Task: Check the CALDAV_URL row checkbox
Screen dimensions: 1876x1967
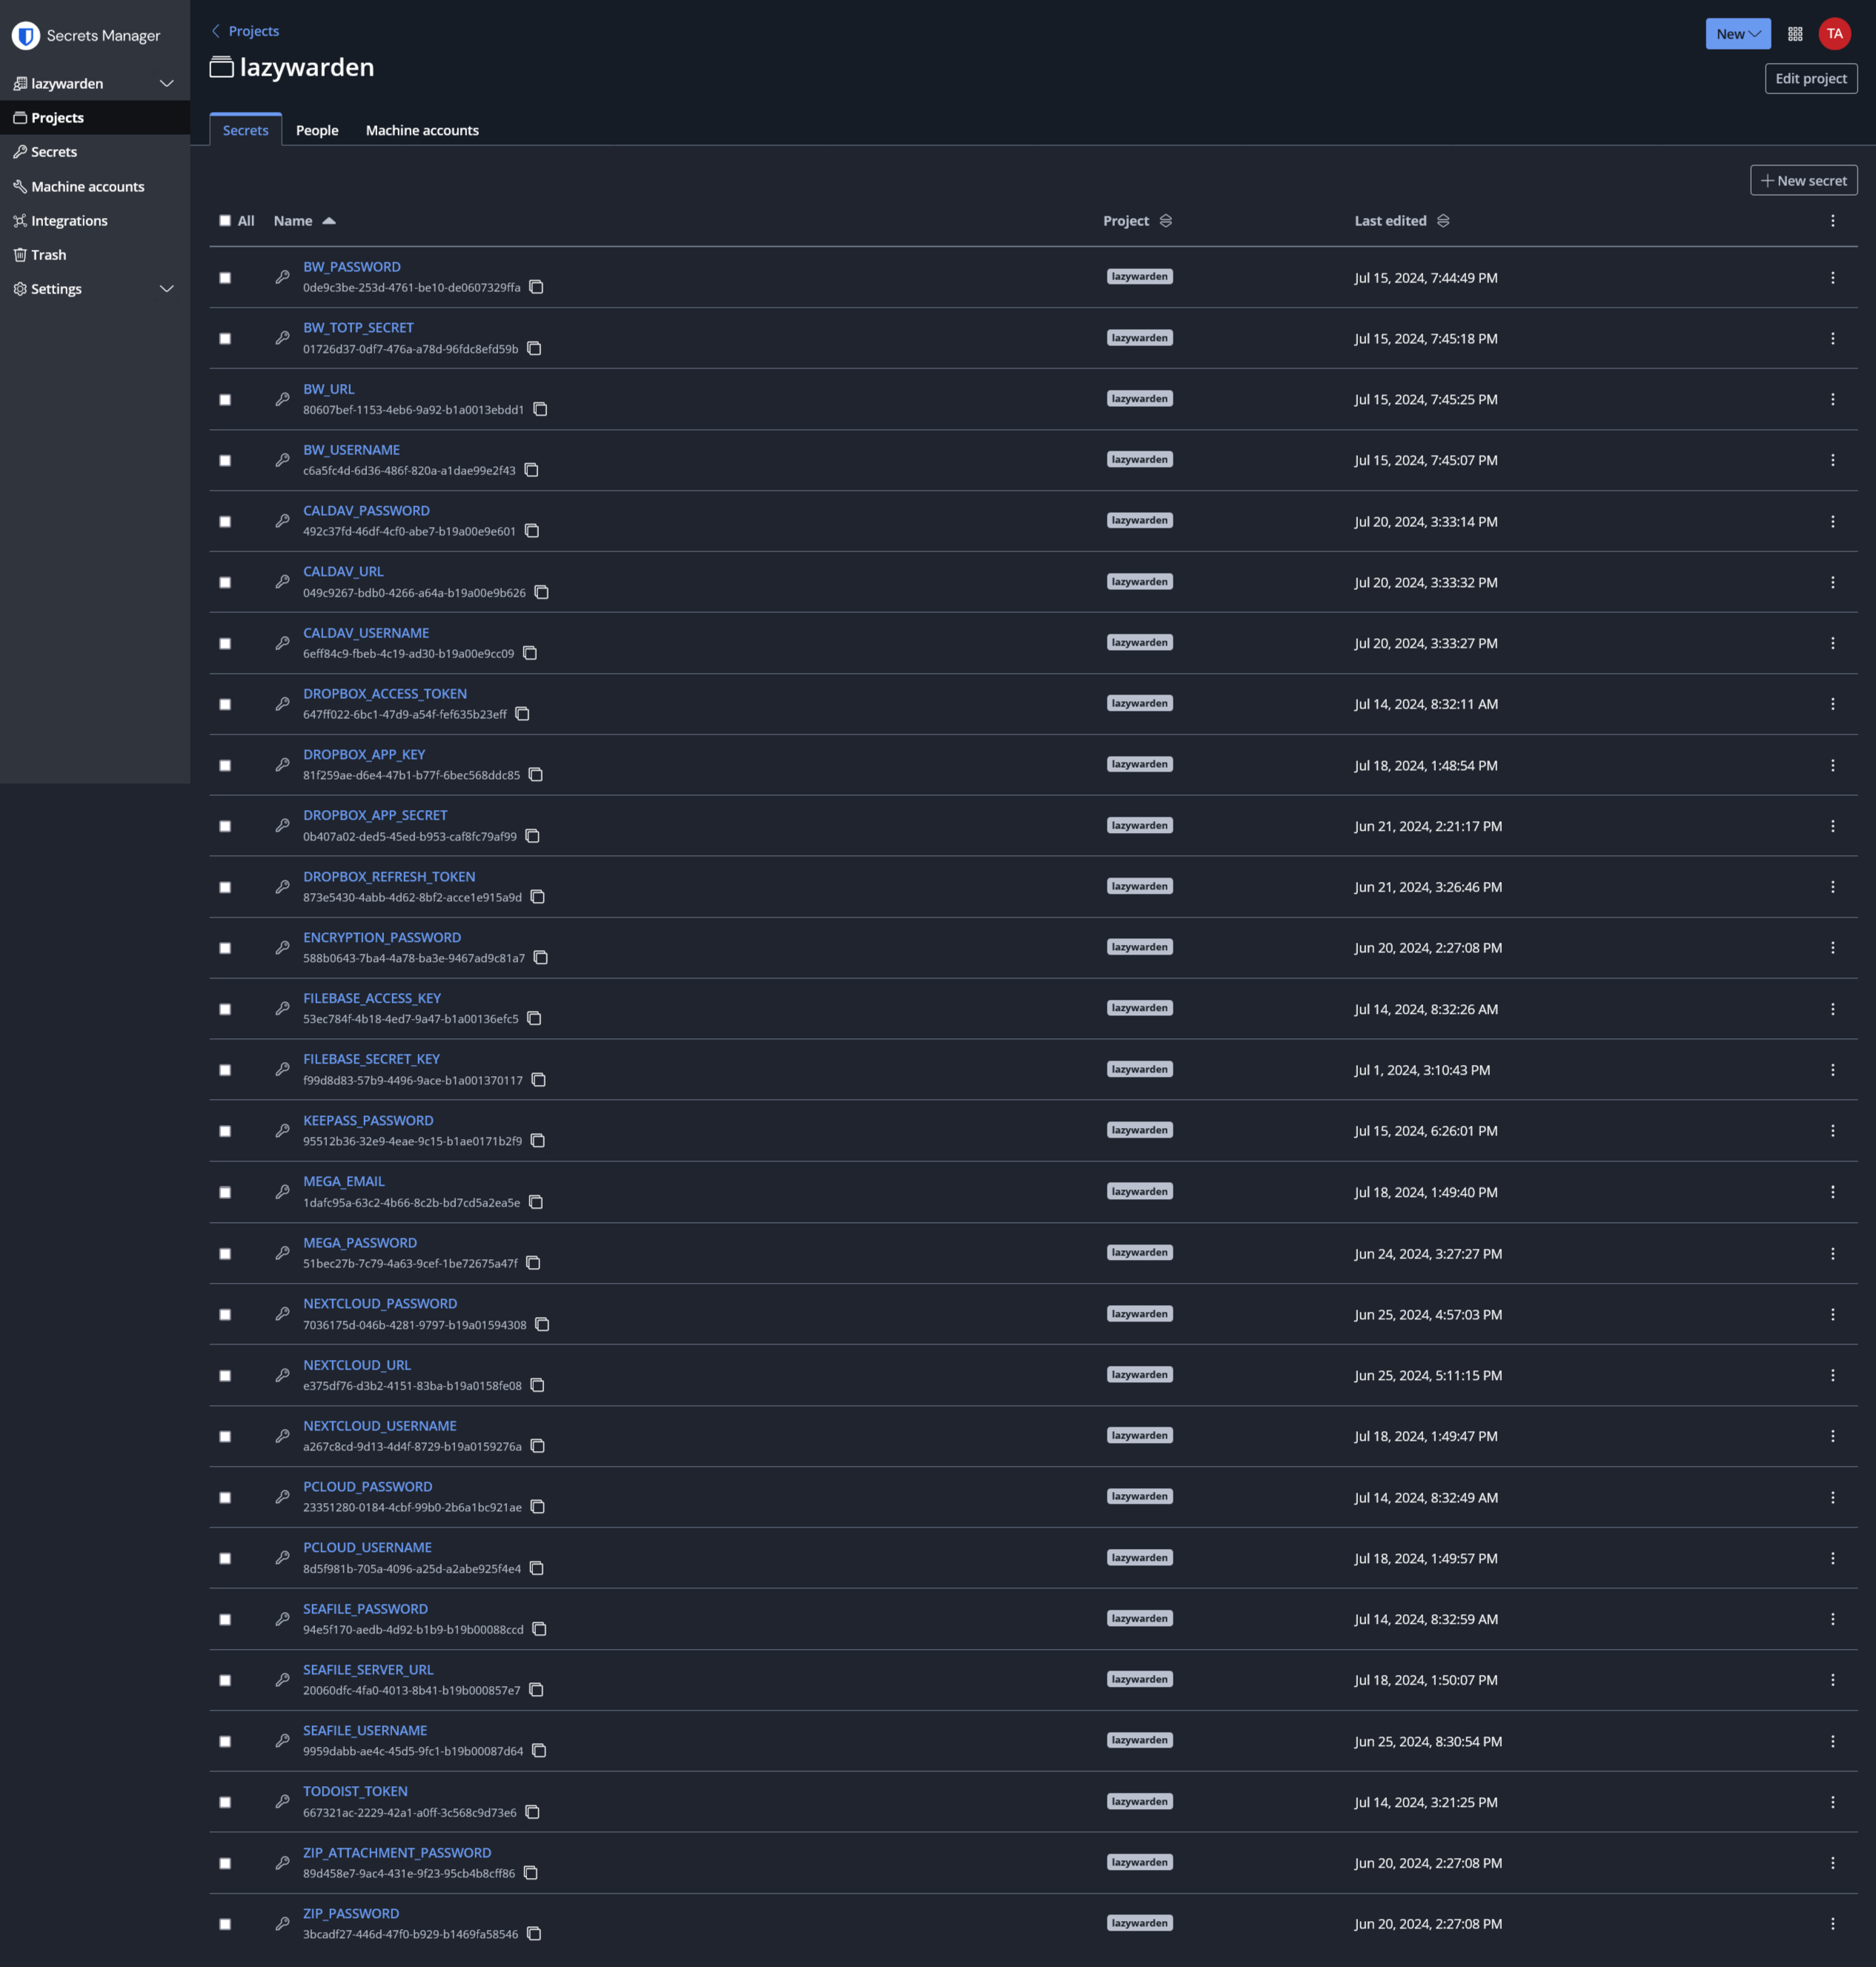Action: tap(225, 582)
